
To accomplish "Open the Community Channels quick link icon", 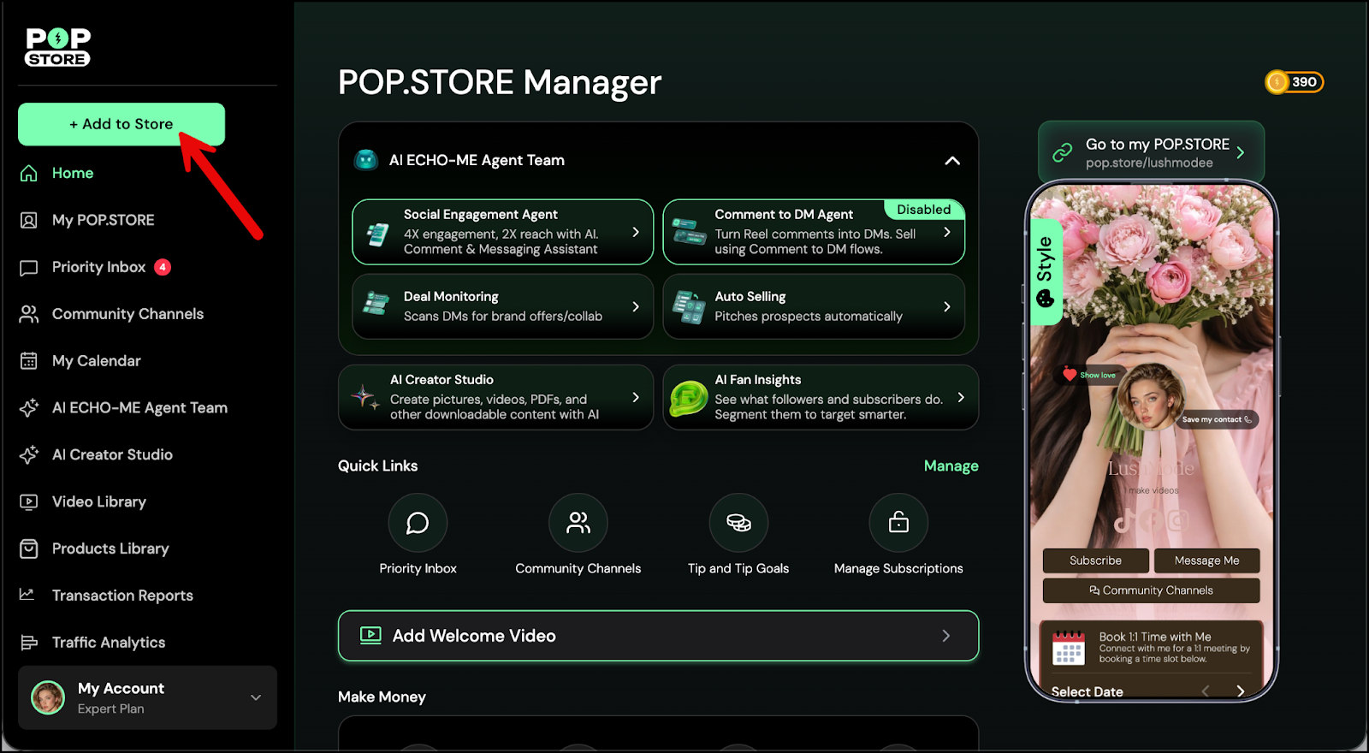I will (578, 523).
